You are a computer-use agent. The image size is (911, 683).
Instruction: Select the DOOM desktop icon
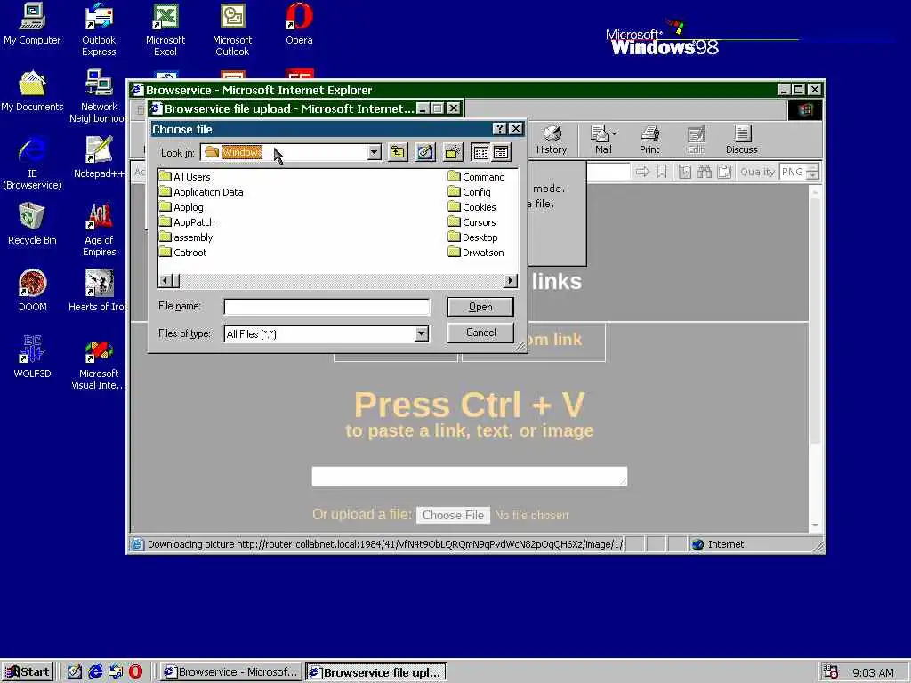click(33, 291)
